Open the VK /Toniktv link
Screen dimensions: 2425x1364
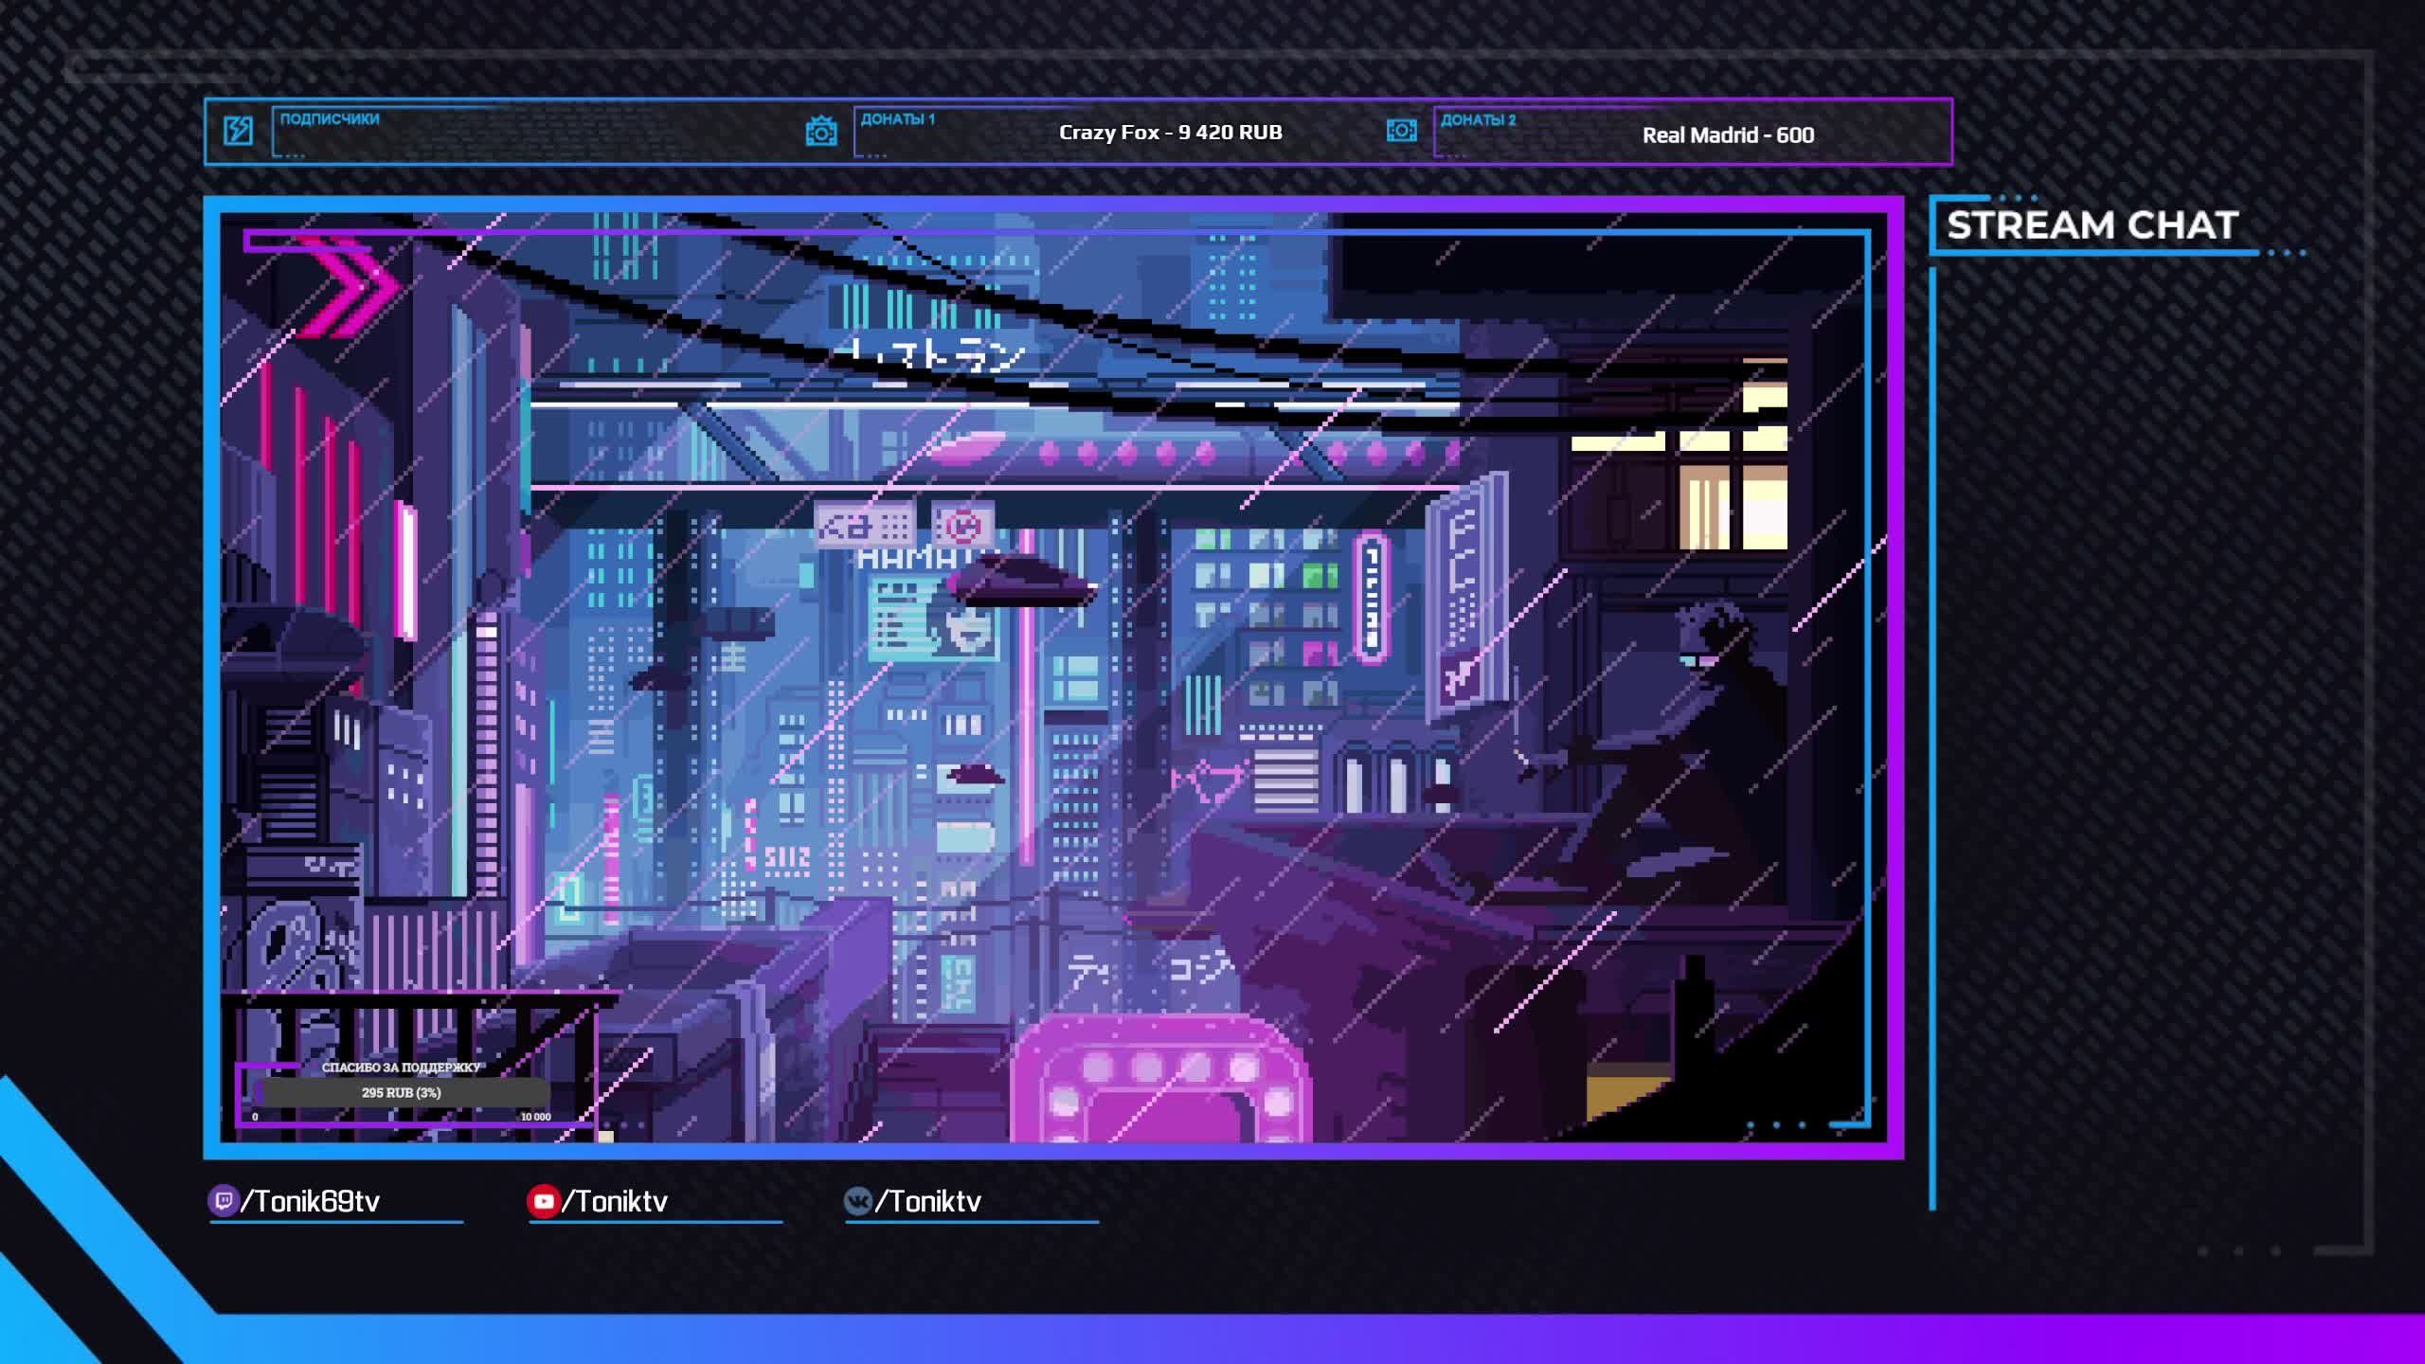tap(928, 1201)
